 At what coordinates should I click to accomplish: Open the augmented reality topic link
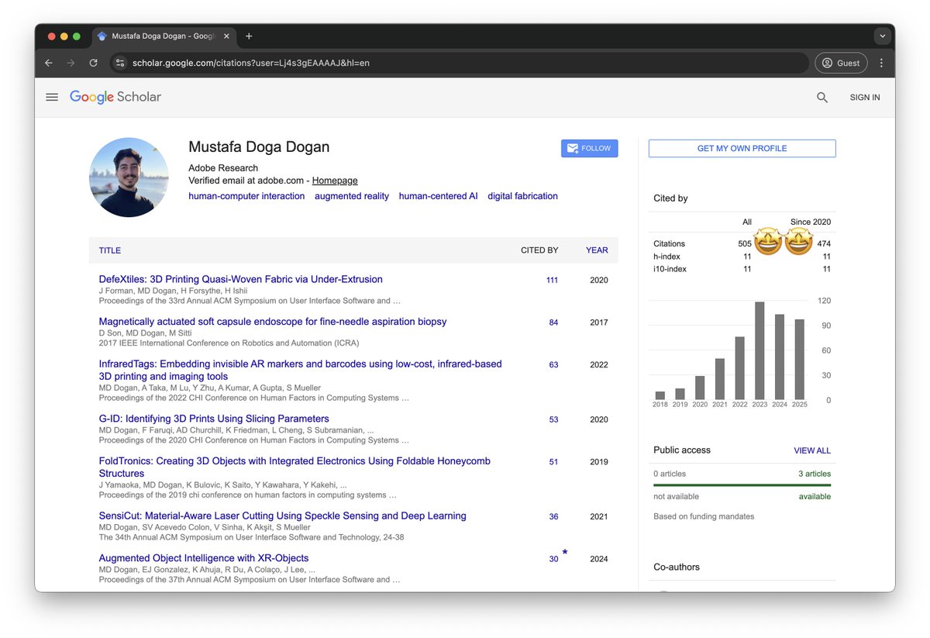point(352,196)
